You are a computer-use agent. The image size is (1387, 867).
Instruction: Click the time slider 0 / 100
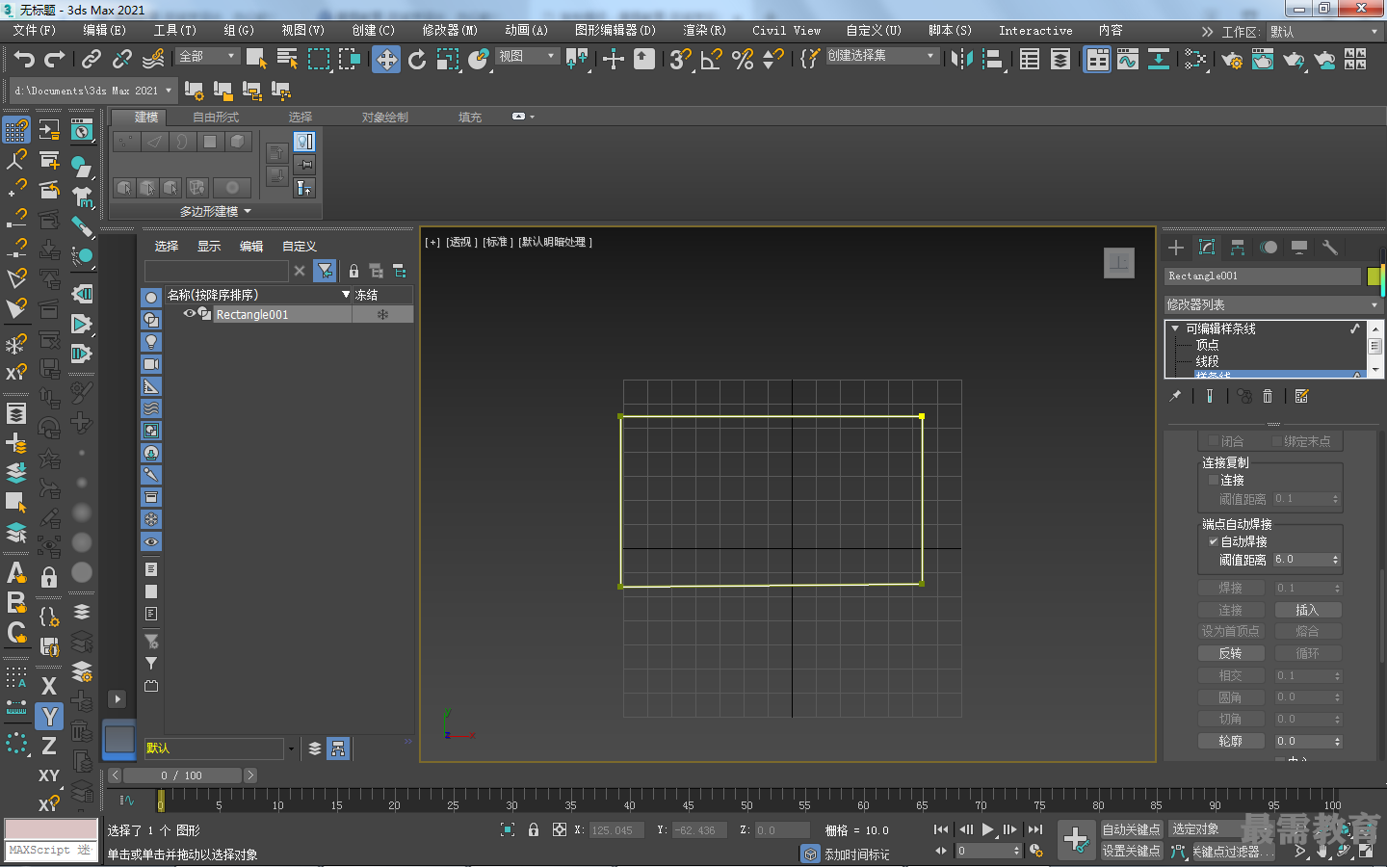point(182,775)
